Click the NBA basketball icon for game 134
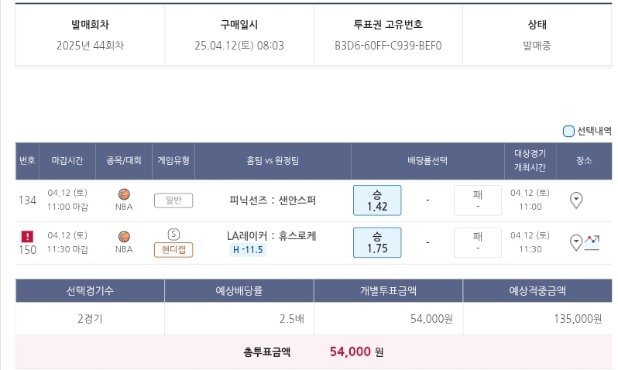Screen dimensions: 618x370 124,194
